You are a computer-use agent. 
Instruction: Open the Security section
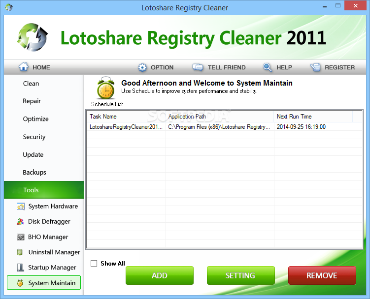coord(34,137)
